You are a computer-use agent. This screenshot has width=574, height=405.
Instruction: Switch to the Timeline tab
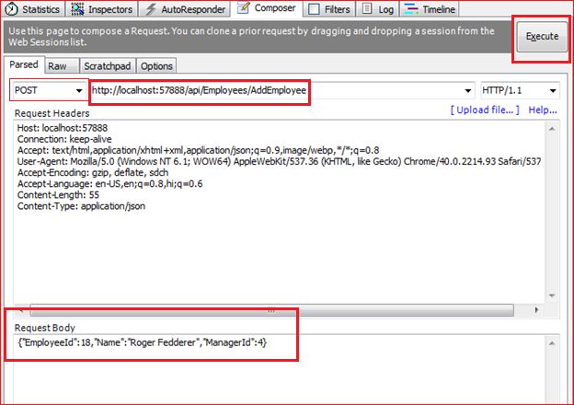coord(430,9)
